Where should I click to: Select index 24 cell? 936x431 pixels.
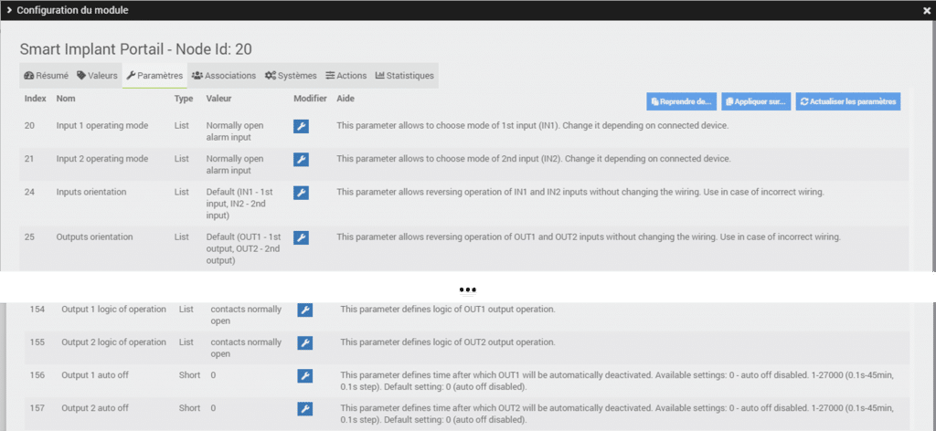[x=30, y=192]
